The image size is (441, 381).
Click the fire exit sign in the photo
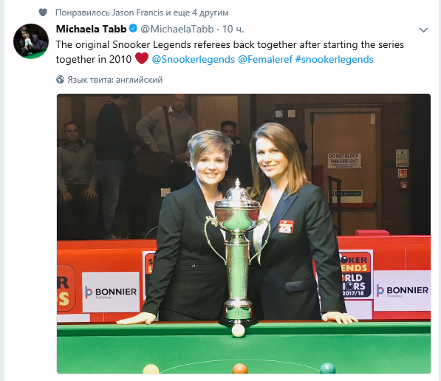(344, 160)
